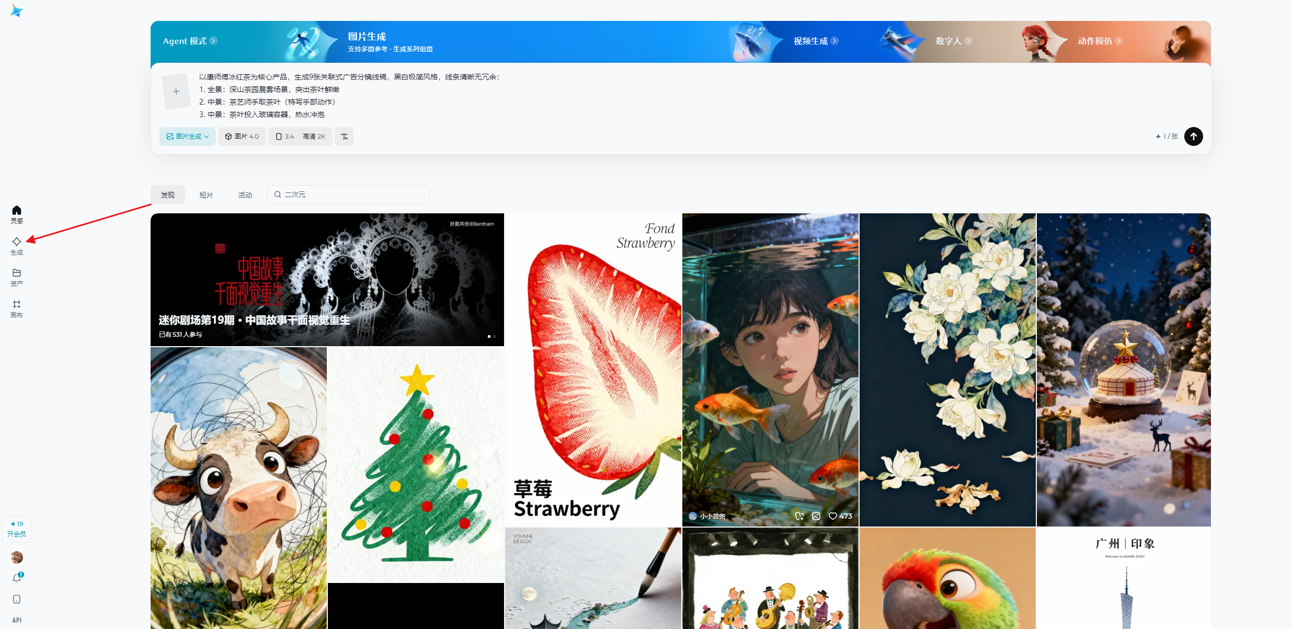The width and height of the screenshot is (1292, 629).
Task: Switch to the 短片 tab
Action: pos(206,194)
